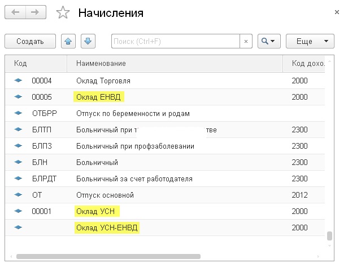Close the Начисления form

337,12
